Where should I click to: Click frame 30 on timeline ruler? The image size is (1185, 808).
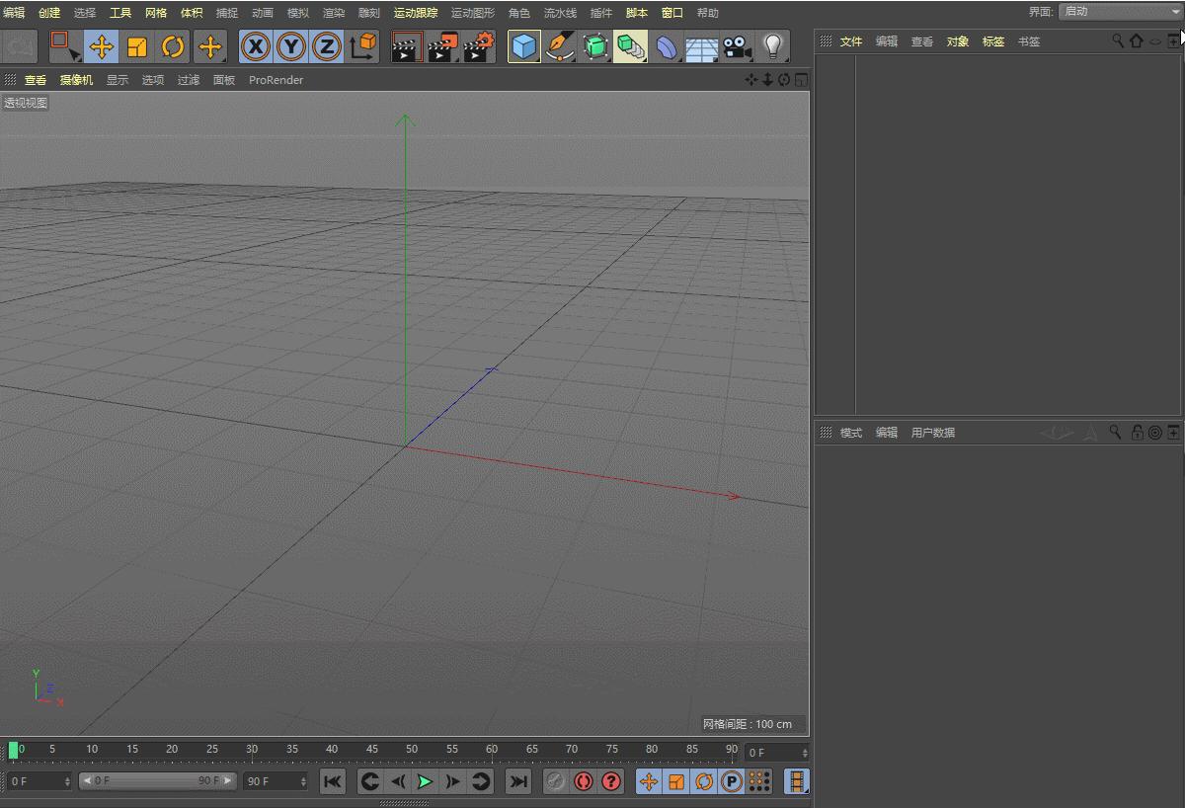252,752
